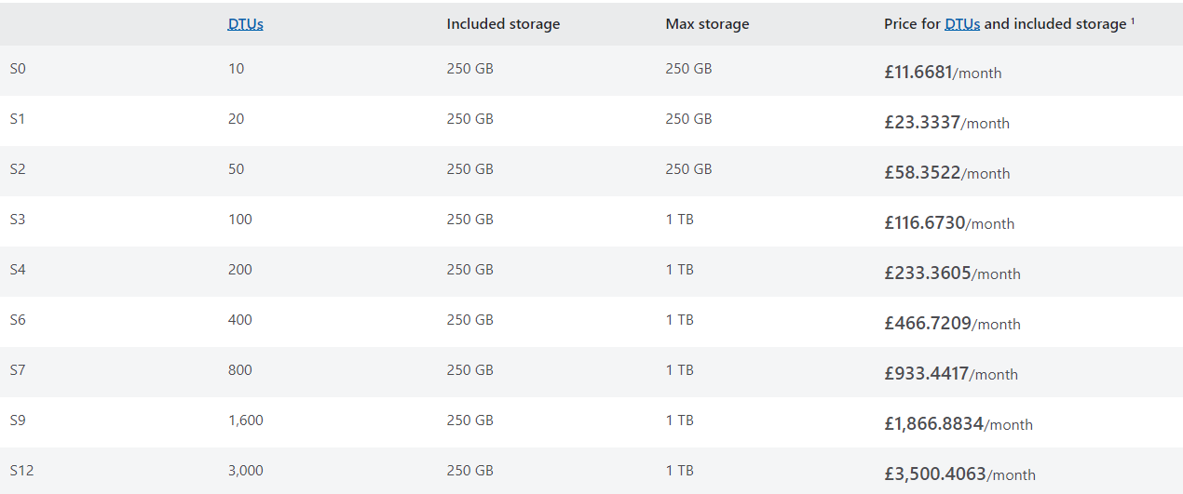Click the S6 tier row label
Viewport: 1183px width, 494px height.
click(x=19, y=320)
